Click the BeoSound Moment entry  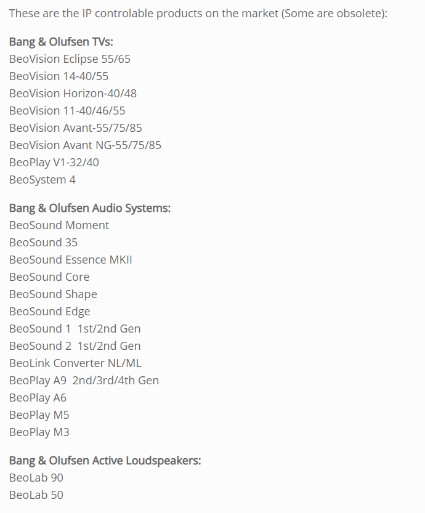point(59,225)
